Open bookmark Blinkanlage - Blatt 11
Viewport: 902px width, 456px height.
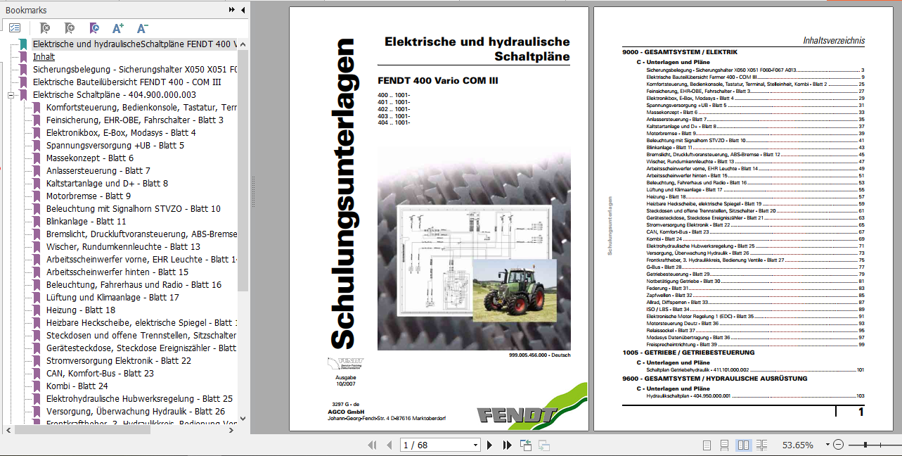86,221
